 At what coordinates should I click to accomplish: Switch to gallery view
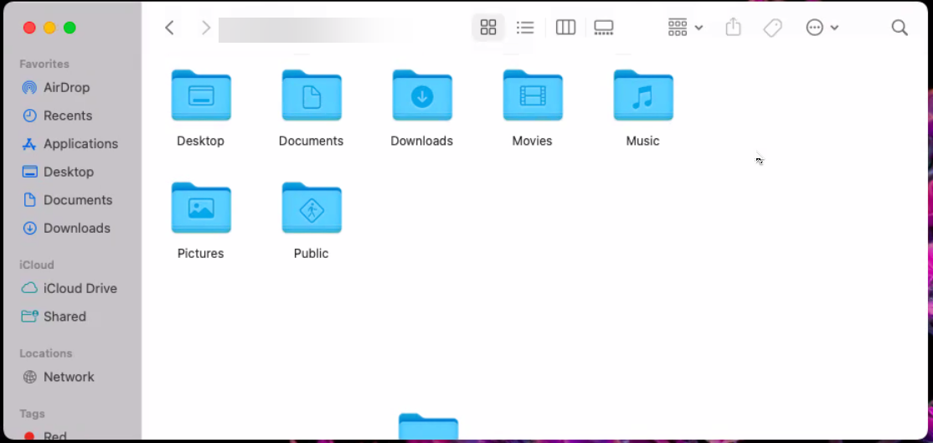(x=603, y=28)
